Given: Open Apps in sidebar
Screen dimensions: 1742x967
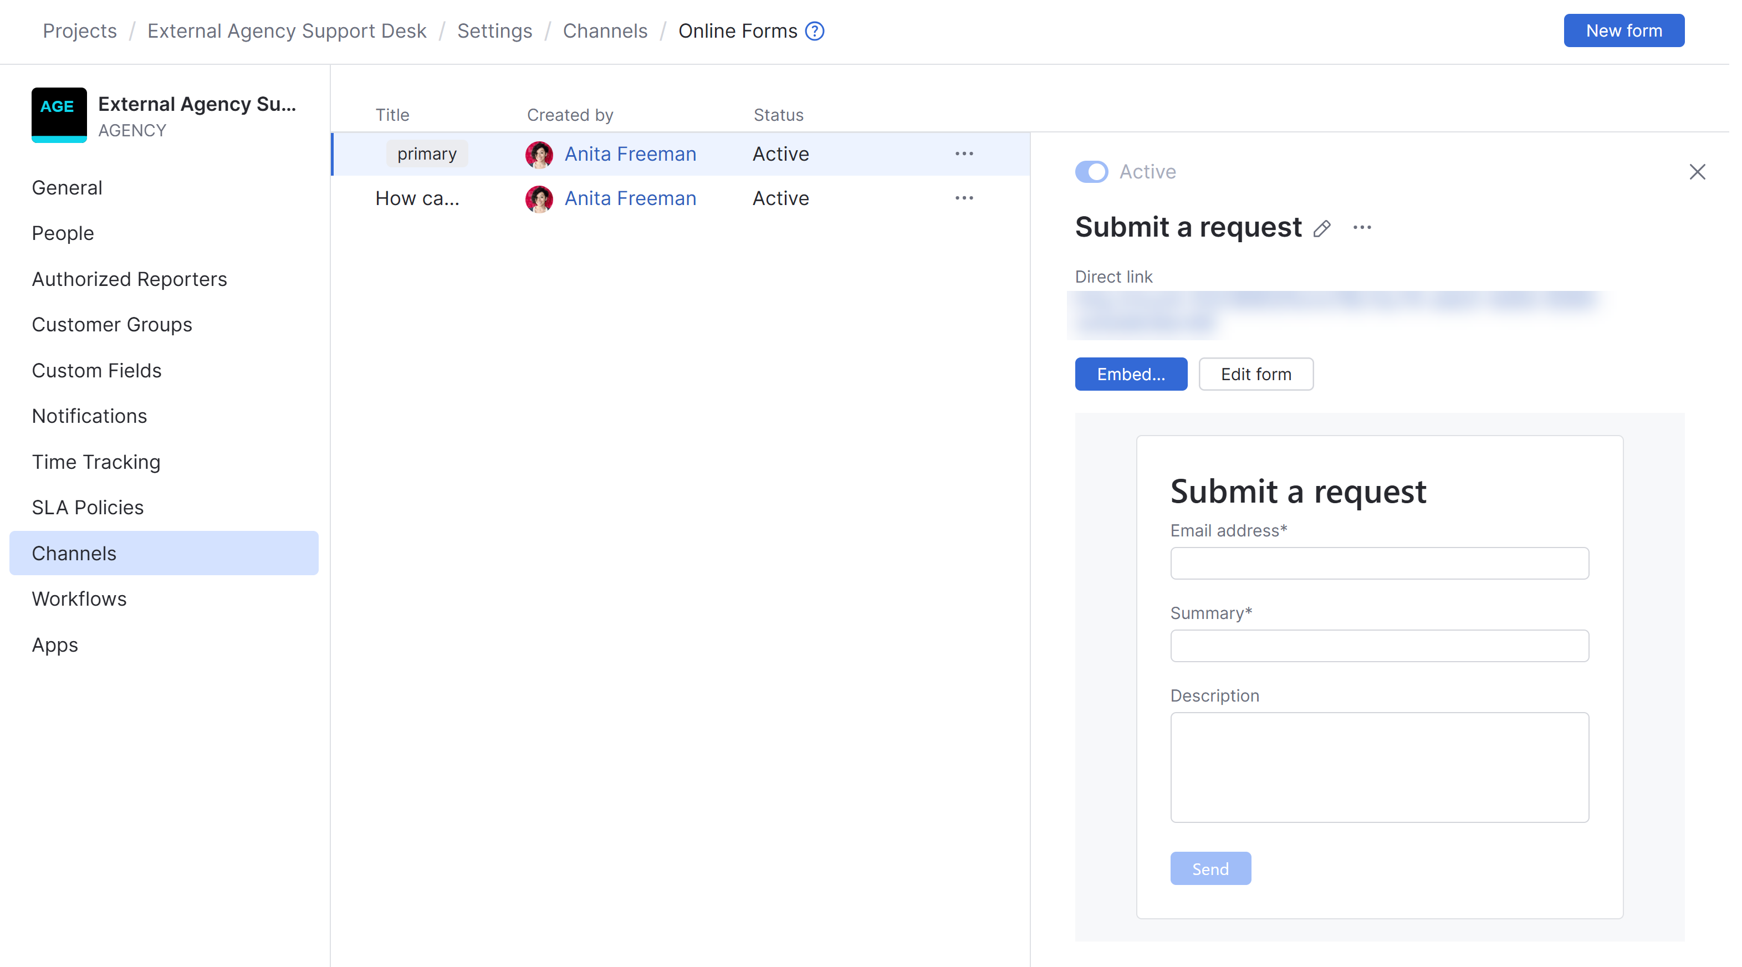Looking at the screenshot, I should click(55, 645).
